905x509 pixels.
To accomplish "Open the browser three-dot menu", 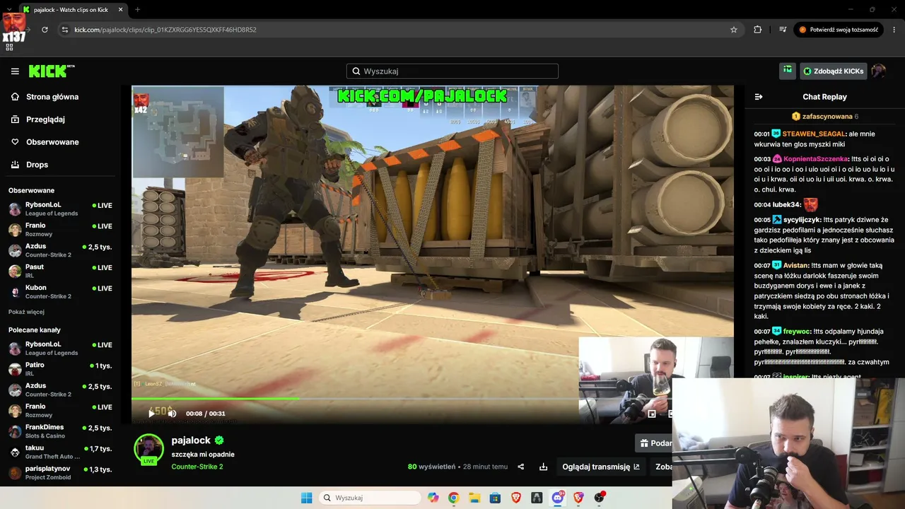I will (894, 30).
